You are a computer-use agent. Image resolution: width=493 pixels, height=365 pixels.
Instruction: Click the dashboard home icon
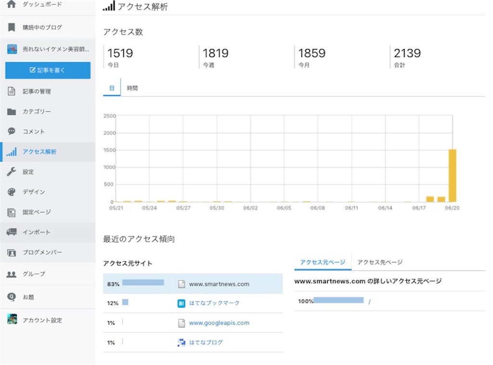click(12, 4)
